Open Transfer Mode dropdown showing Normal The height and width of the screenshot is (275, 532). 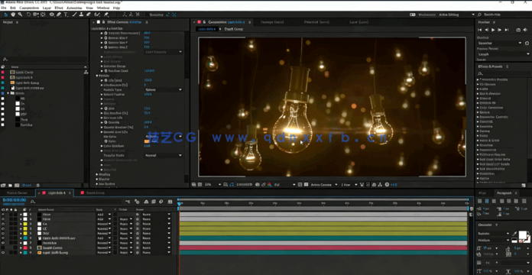[164, 155]
